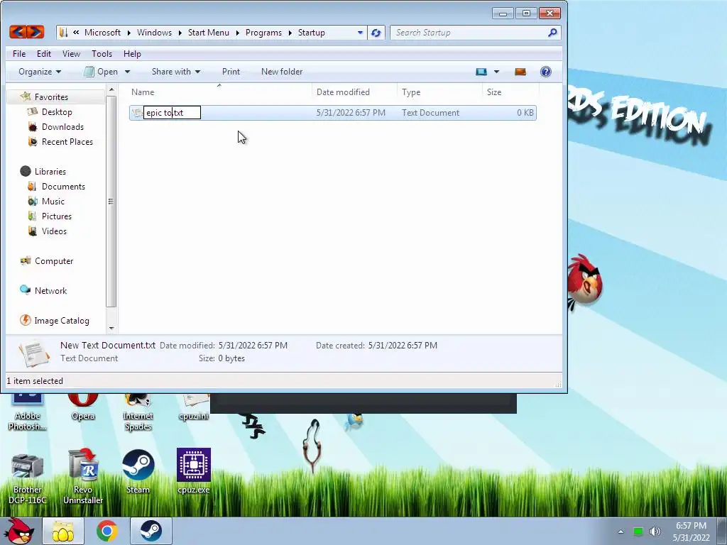
Task: Show hidden tray icons arrow
Action: click(x=621, y=532)
